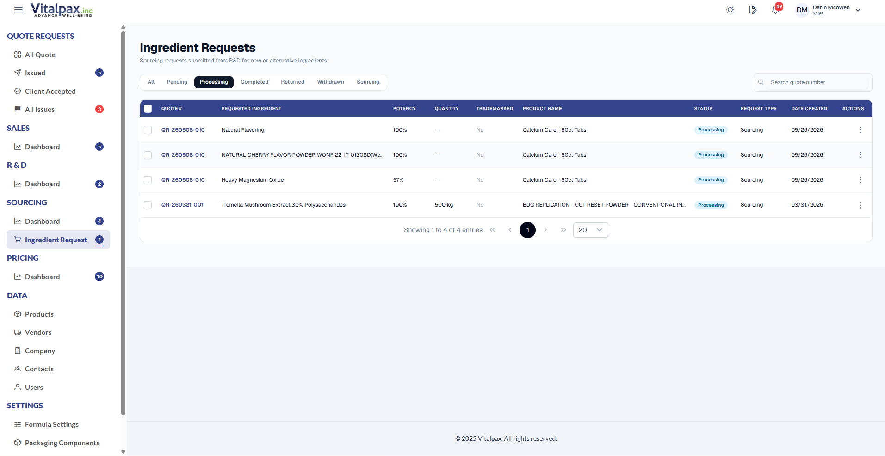Switch to the Withdrawn tab
Image resolution: width=885 pixels, height=456 pixels.
click(330, 82)
